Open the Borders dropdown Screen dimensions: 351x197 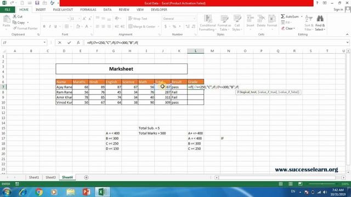coord(71,27)
